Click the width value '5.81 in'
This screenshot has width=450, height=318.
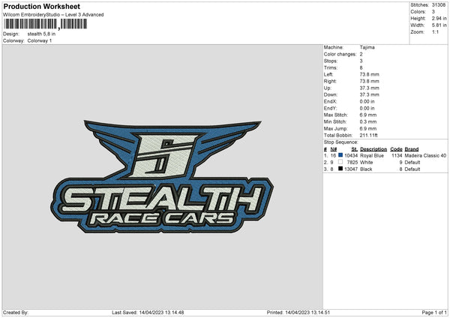pyautogui.click(x=439, y=25)
